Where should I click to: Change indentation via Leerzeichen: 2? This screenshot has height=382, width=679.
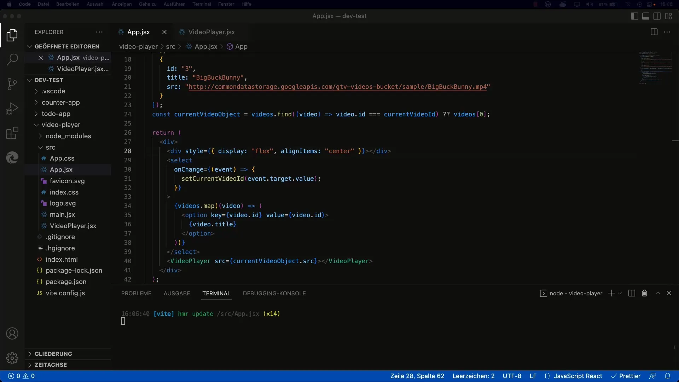(474, 376)
